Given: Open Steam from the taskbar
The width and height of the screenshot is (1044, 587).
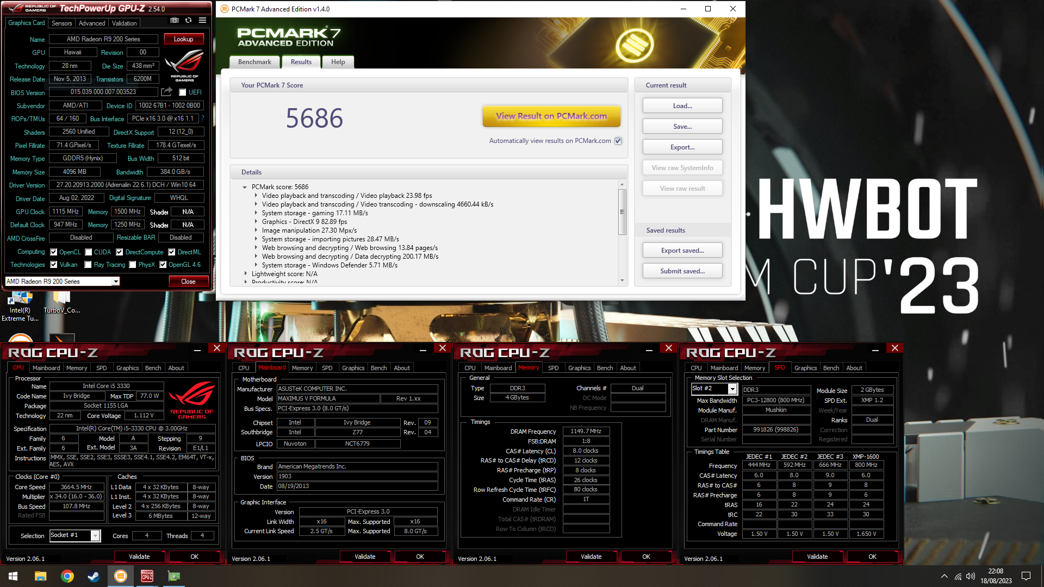Looking at the screenshot, I should [94, 576].
